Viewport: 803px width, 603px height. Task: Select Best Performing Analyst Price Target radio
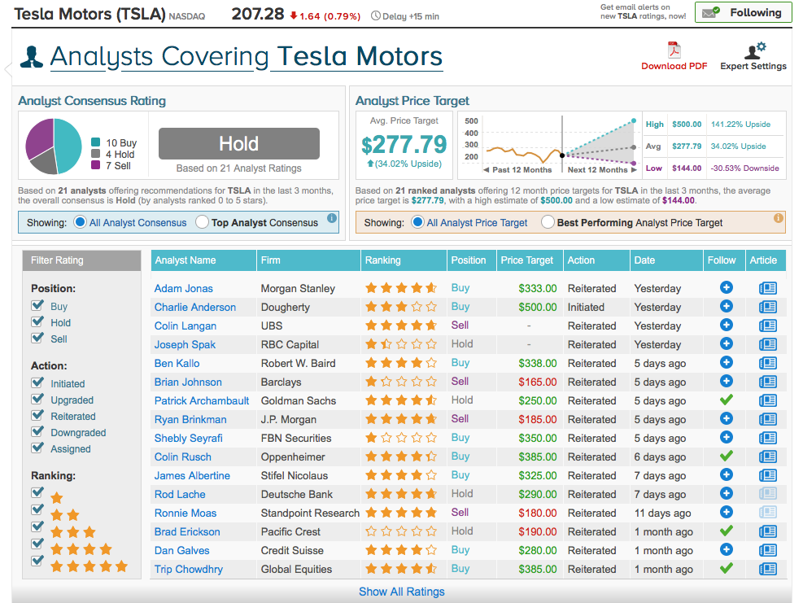point(548,222)
